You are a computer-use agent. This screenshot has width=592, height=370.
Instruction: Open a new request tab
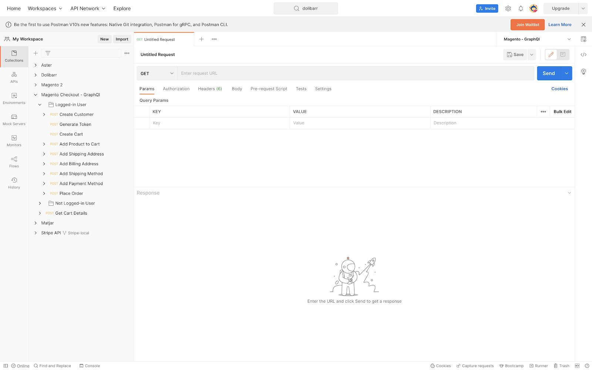point(202,39)
